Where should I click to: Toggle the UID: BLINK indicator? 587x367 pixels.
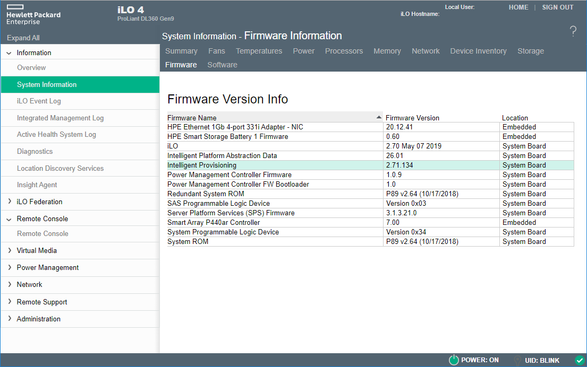tap(543, 360)
